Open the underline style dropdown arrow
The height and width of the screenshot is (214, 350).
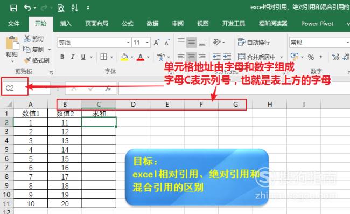click(92, 57)
